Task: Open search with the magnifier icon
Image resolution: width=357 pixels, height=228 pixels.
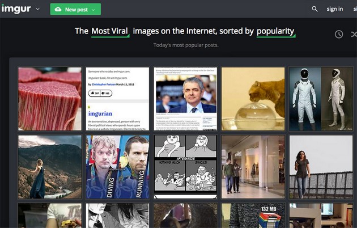Action: [x=314, y=9]
